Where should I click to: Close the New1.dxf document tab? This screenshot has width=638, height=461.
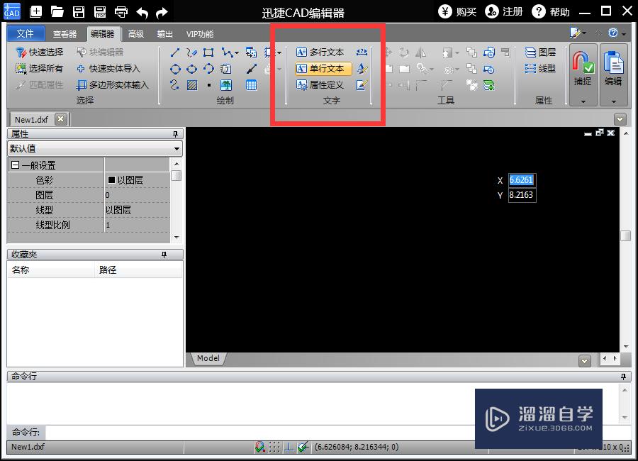tap(61, 119)
